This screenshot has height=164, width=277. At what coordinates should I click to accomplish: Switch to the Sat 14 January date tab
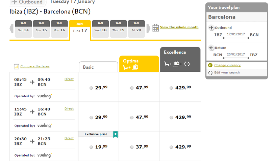pos(23,29)
